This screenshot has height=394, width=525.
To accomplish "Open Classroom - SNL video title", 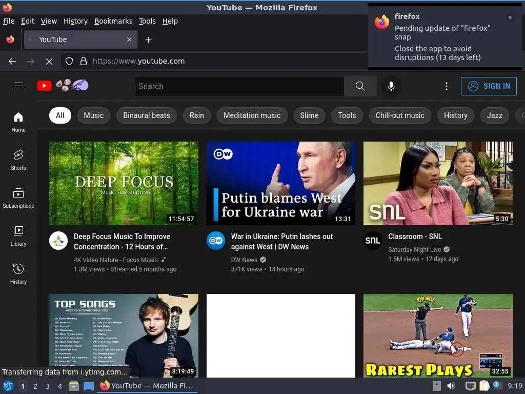I will pyautogui.click(x=415, y=237).
